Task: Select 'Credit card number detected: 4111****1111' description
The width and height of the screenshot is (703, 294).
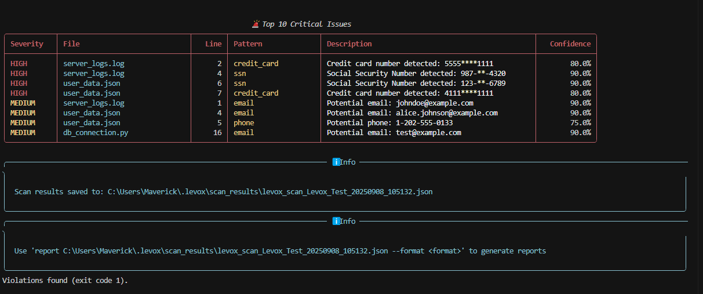Action: [410, 93]
